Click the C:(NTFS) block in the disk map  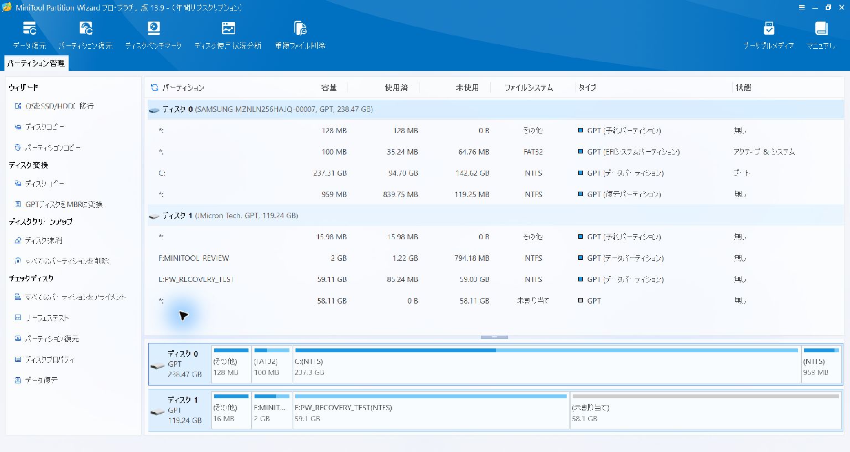click(547, 364)
